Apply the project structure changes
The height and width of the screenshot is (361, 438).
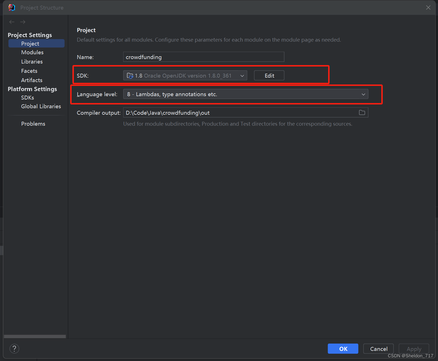(x=414, y=349)
